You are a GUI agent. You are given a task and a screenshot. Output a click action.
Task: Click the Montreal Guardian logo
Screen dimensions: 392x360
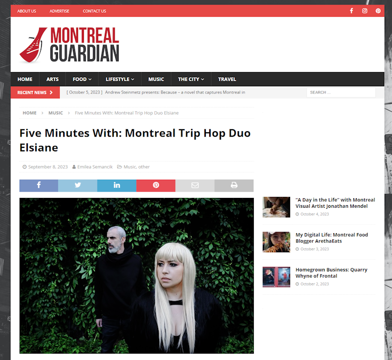69,45
